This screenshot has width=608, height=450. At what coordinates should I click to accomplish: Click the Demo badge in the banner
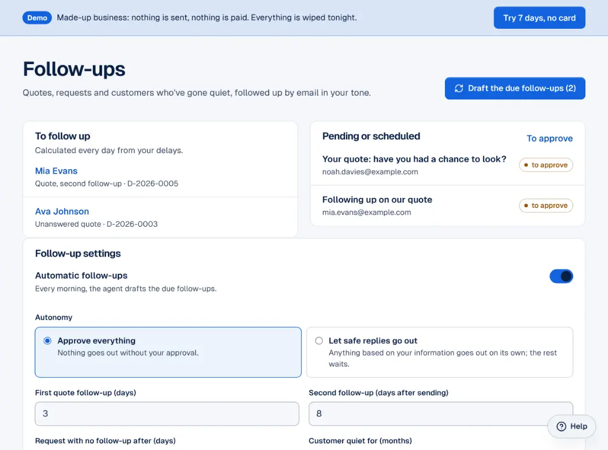click(37, 18)
